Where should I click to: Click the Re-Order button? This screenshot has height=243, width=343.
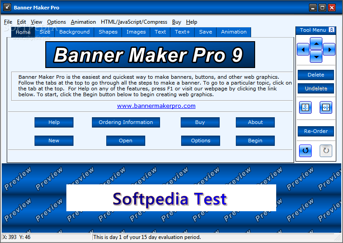tap(316, 131)
